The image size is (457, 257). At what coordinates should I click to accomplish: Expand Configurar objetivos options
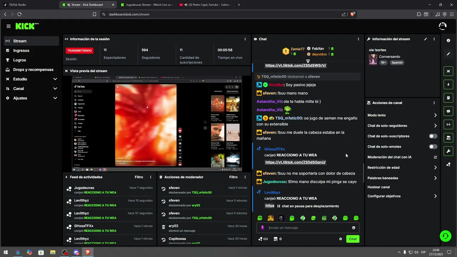click(435, 196)
